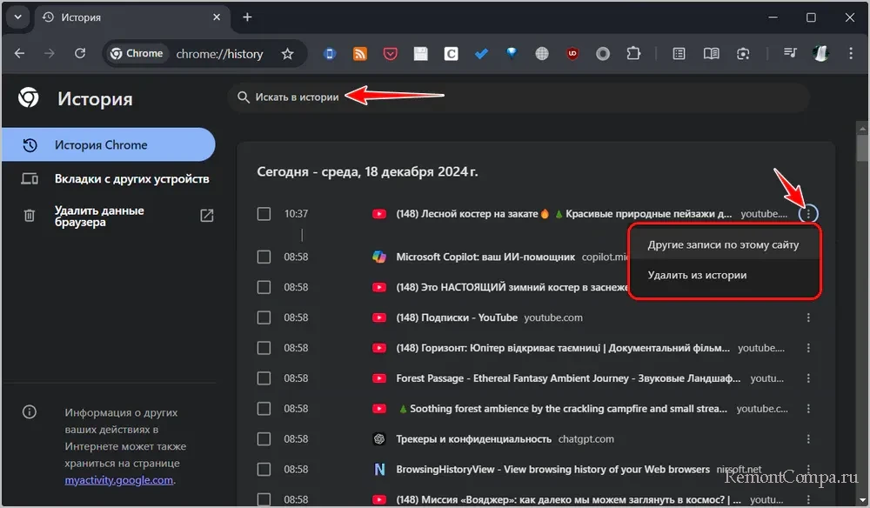Open more actions for Forest Passage entry
Image resolution: width=870 pixels, height=508 pixels.
(808, 378)
